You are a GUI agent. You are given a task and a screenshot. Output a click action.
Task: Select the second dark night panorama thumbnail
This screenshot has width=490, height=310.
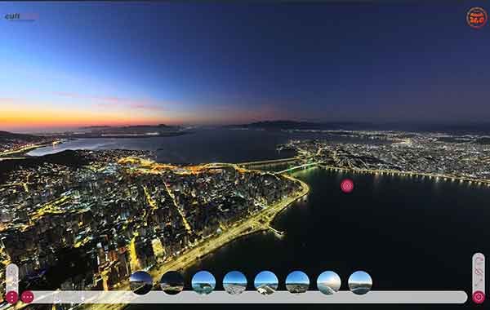click(172, 283)
